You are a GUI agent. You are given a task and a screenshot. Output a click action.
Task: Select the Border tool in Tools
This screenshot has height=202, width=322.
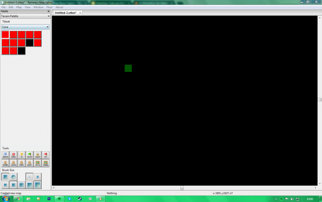pyautogui.click(x=5, y=155)
